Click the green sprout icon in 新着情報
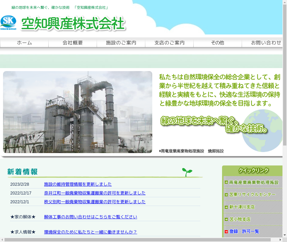287x242 pixels. coord(187,172)
